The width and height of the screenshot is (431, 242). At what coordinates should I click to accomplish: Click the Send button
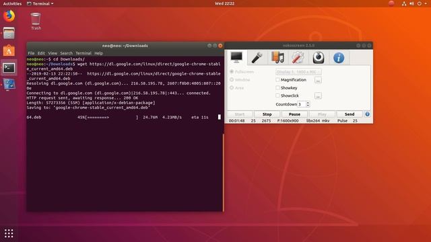click(x=350, y=114)
